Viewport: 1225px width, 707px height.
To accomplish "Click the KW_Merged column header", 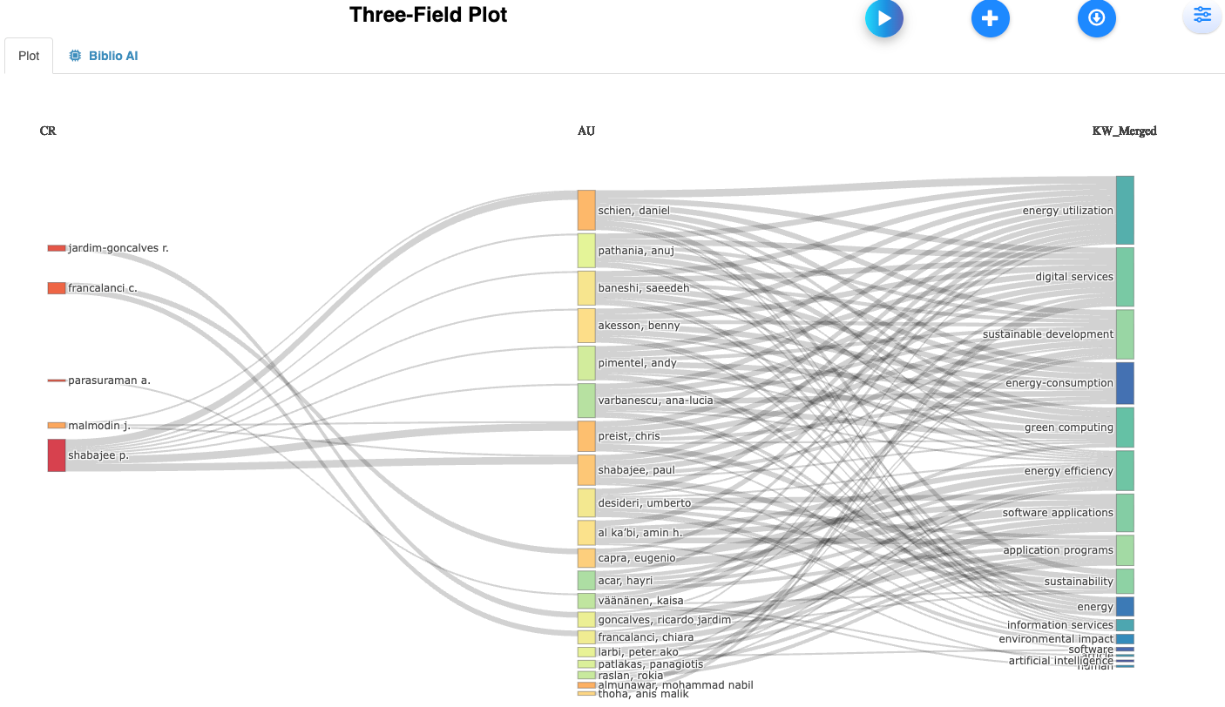I will [1124, 131].
